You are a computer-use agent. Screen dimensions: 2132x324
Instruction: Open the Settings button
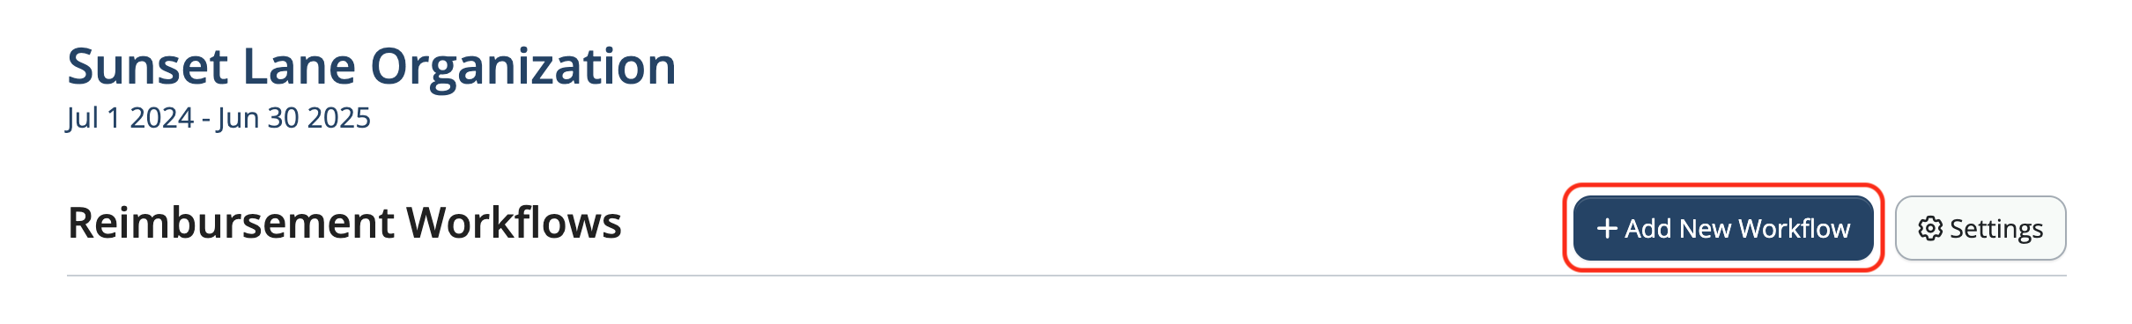pos(1980,228)
